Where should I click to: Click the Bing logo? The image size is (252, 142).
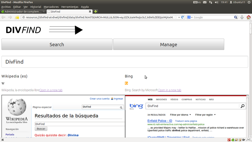[x=136, y=106]
